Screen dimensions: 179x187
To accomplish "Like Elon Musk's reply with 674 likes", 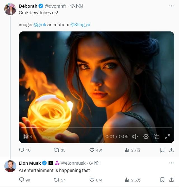I will [92, 180].
